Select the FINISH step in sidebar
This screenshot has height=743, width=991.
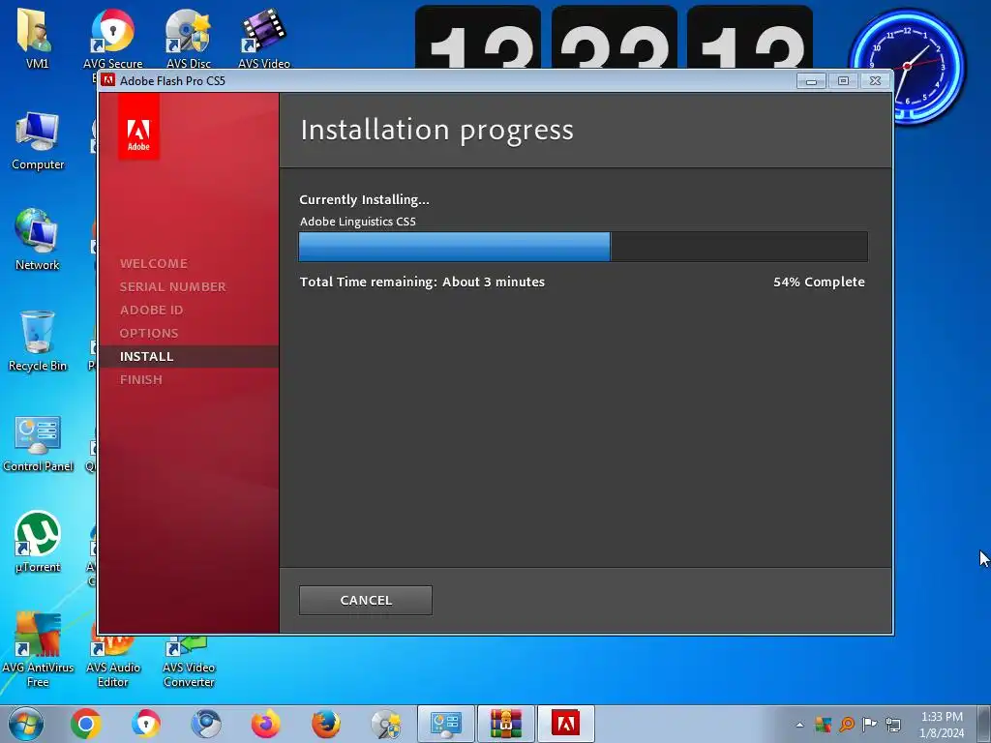coord(141,379)
